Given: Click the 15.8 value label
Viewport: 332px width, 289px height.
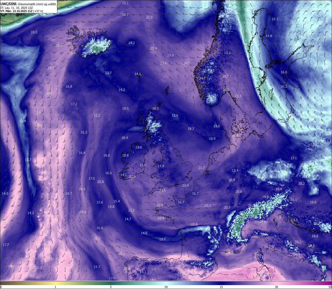Looking at the screenshot, I should [143, 165].
